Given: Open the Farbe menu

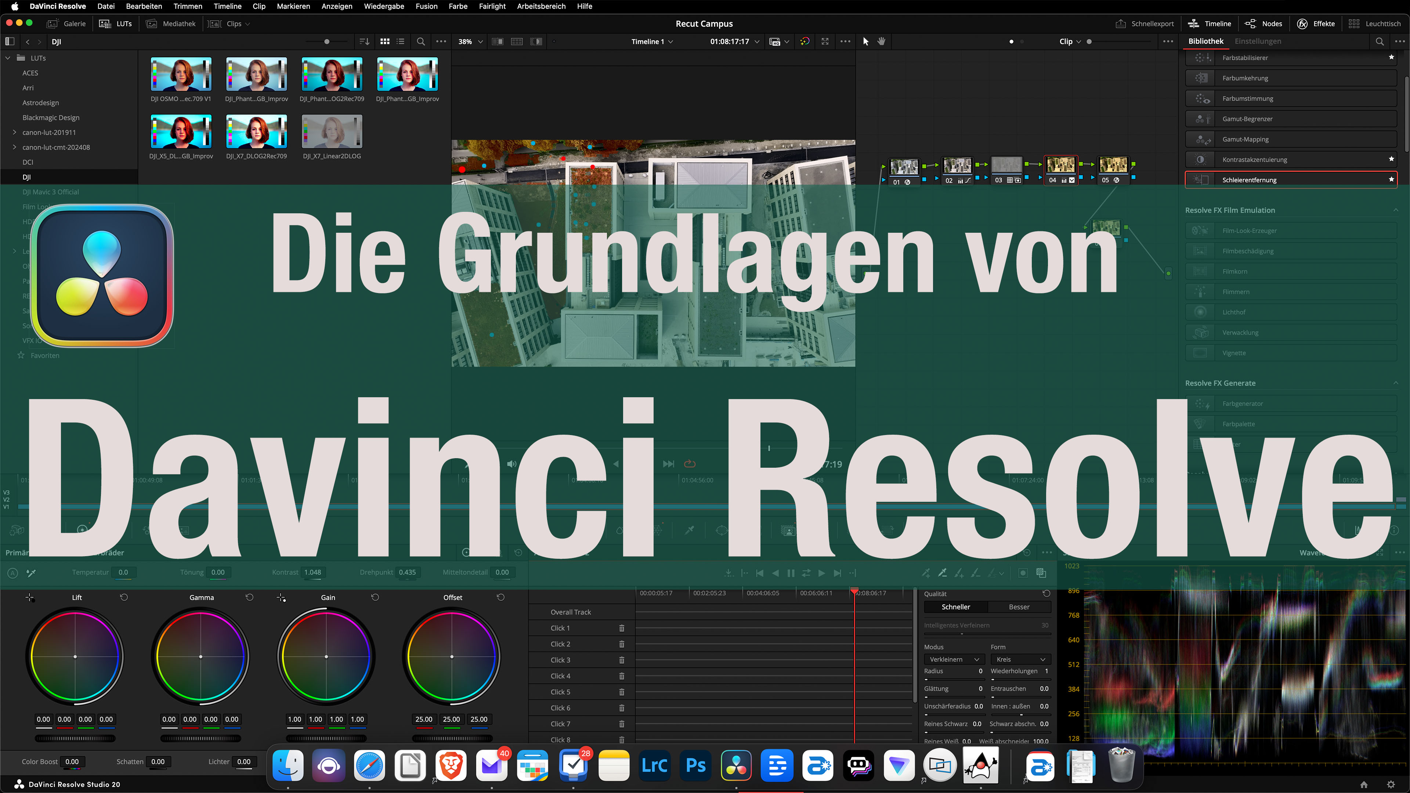Looking at the screenshot, I should pyautogui.click(x=458, y=6).
